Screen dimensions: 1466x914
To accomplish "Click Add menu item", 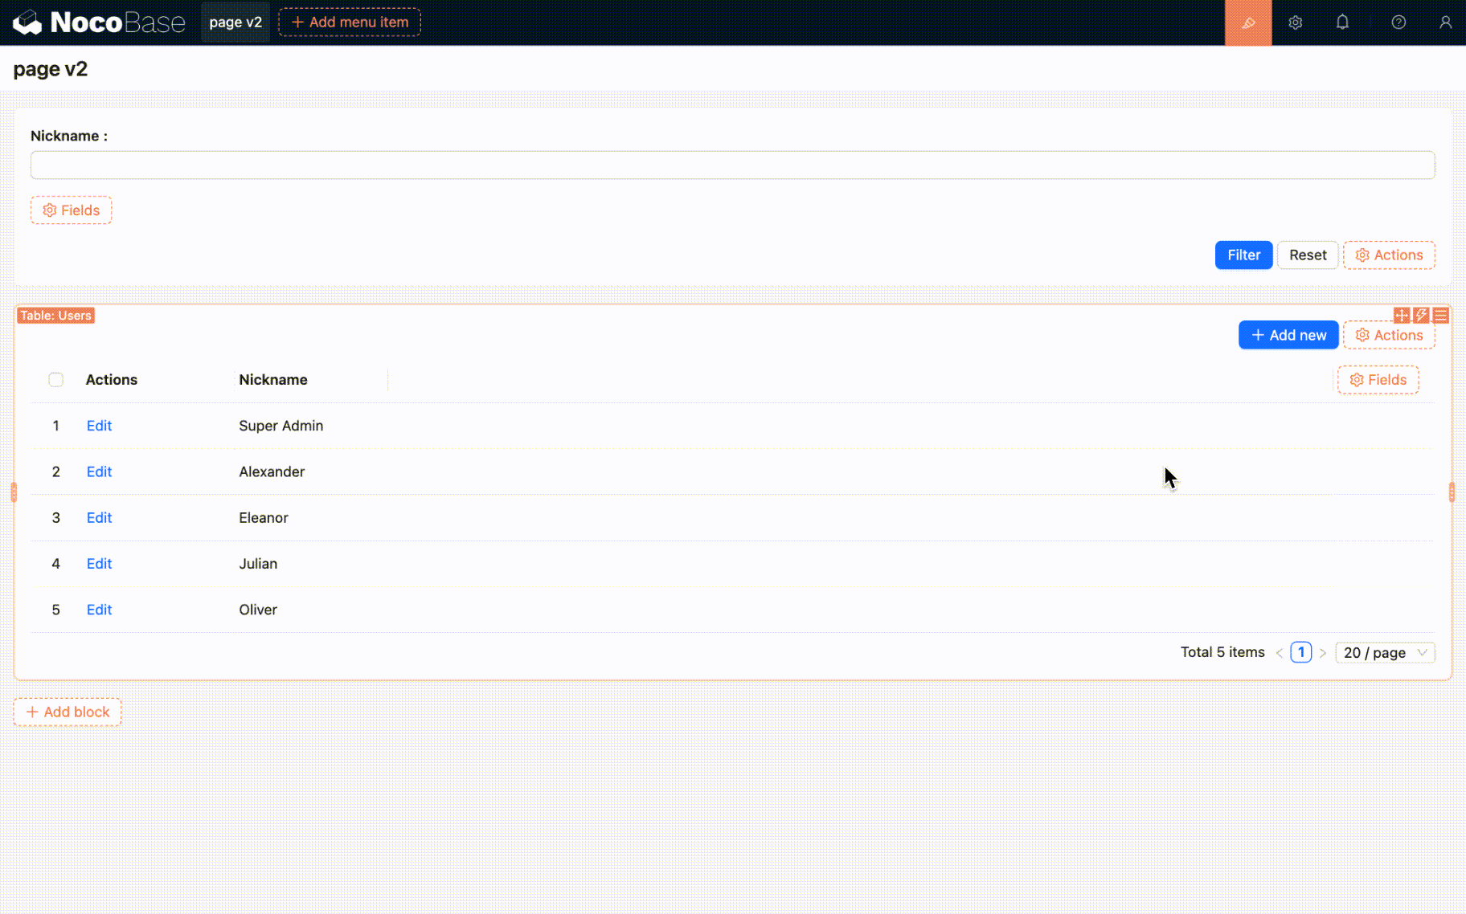I will point(350,22).
